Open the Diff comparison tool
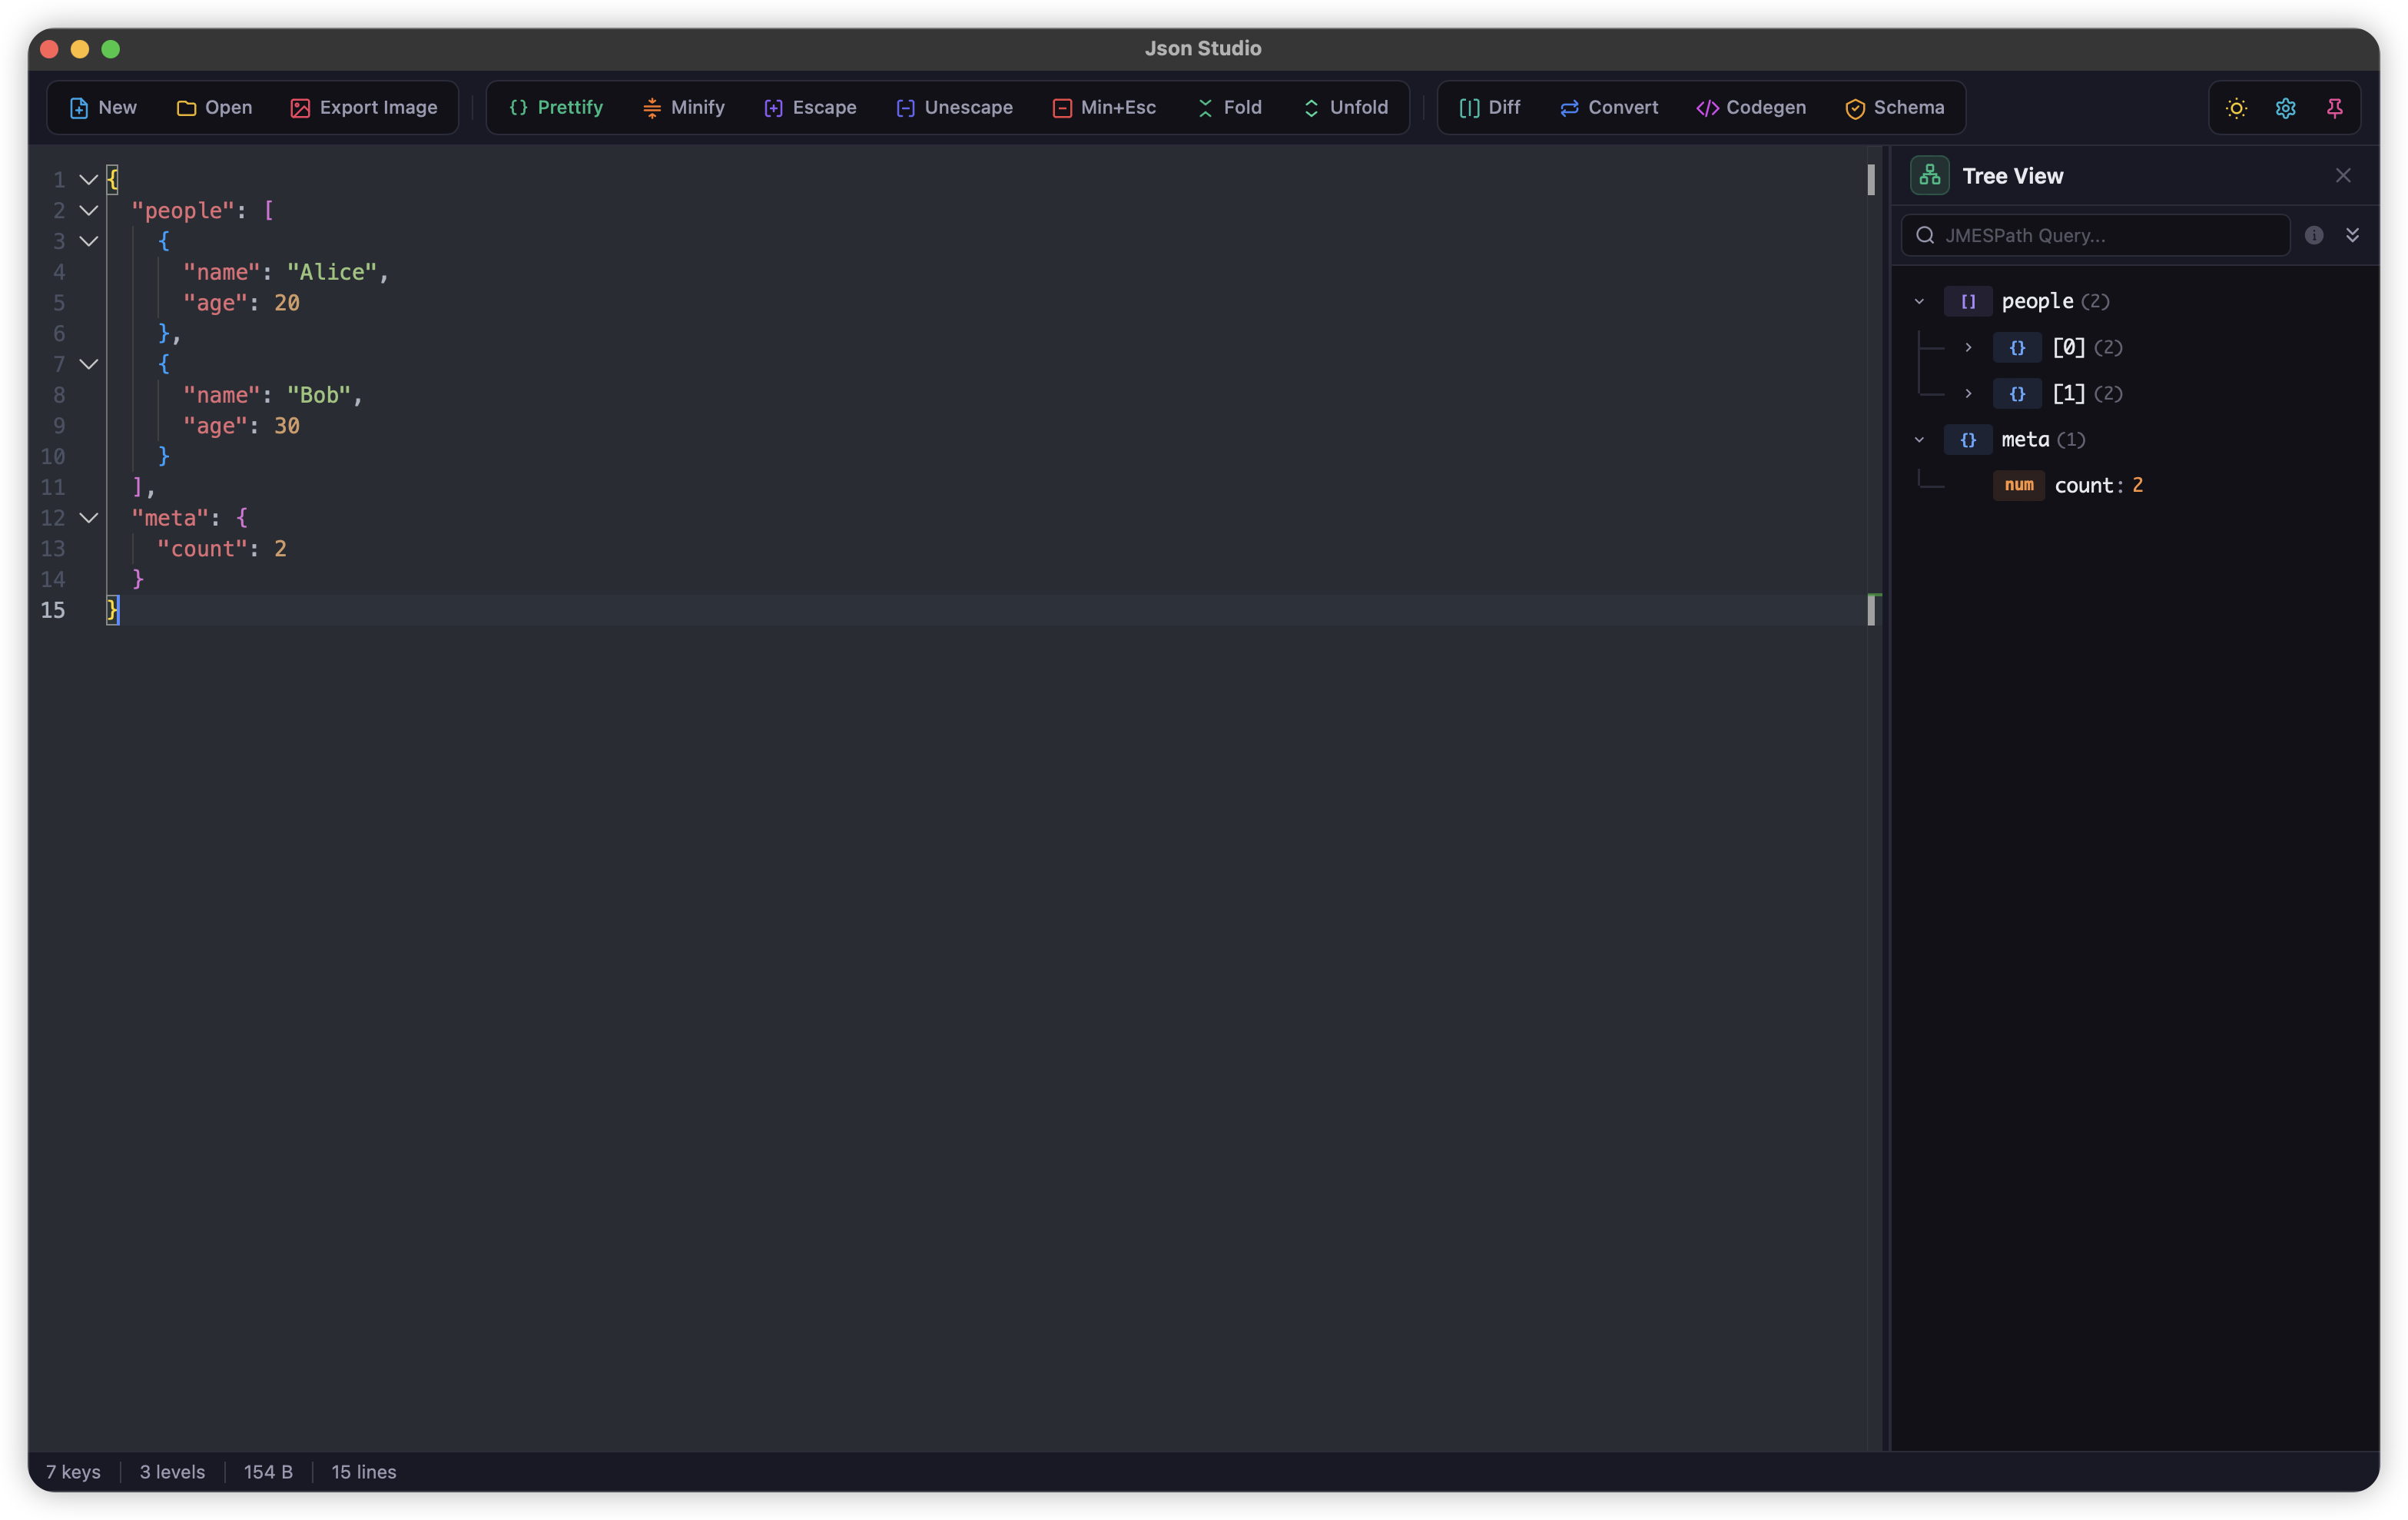This screenshot has height=1520, width=2408. [1488, 107]
